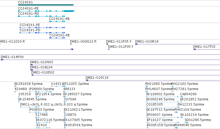Select the DME1-010M16 clone label
The width and height of the screenshot is (220, 129).
point(147,42)
